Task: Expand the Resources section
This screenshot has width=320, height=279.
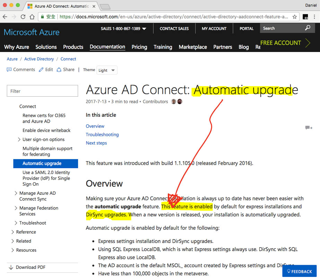Action: pyautogui.click(x=12, y=250)
